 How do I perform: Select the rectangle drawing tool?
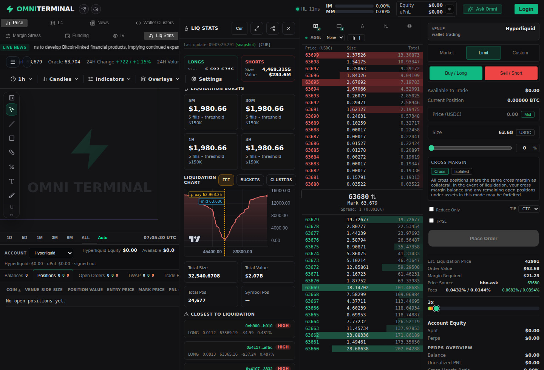coord(12,138)
